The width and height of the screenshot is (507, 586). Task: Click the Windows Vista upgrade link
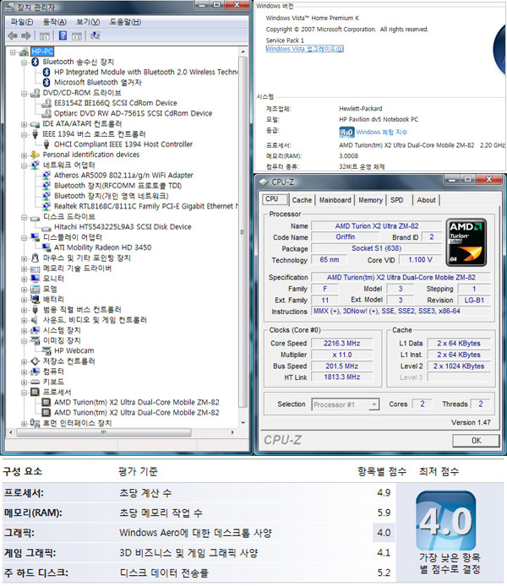pos(305,49)
